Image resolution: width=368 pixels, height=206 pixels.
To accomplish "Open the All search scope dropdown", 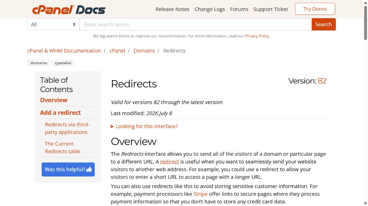I will (53, 24).
